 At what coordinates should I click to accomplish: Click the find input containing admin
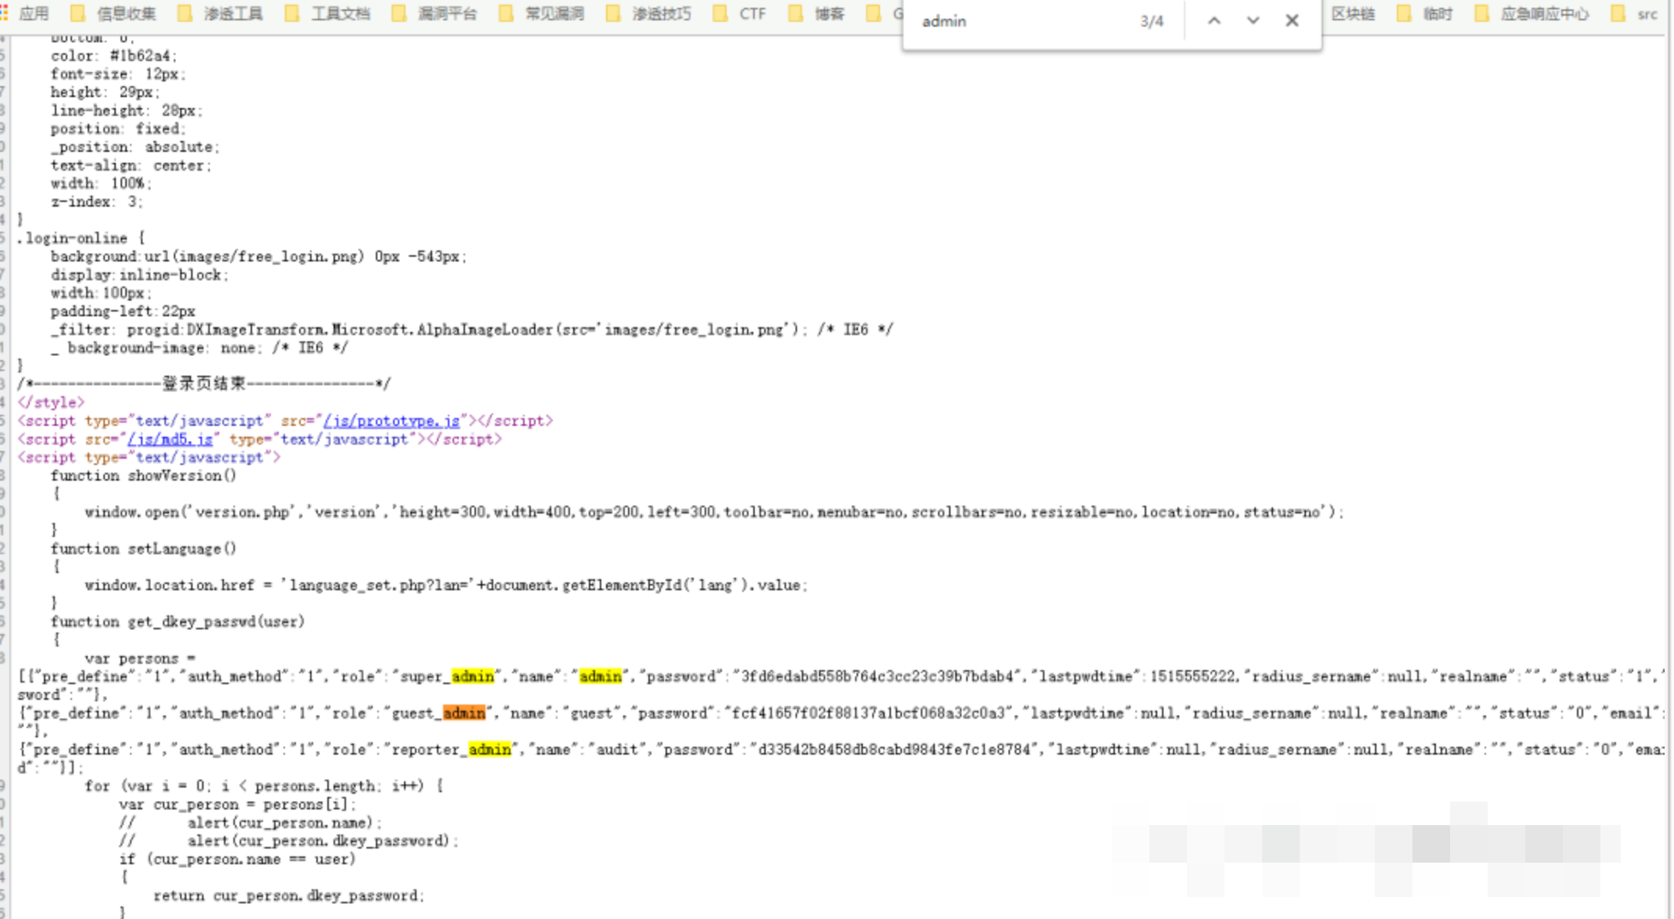click(1018, 21)
